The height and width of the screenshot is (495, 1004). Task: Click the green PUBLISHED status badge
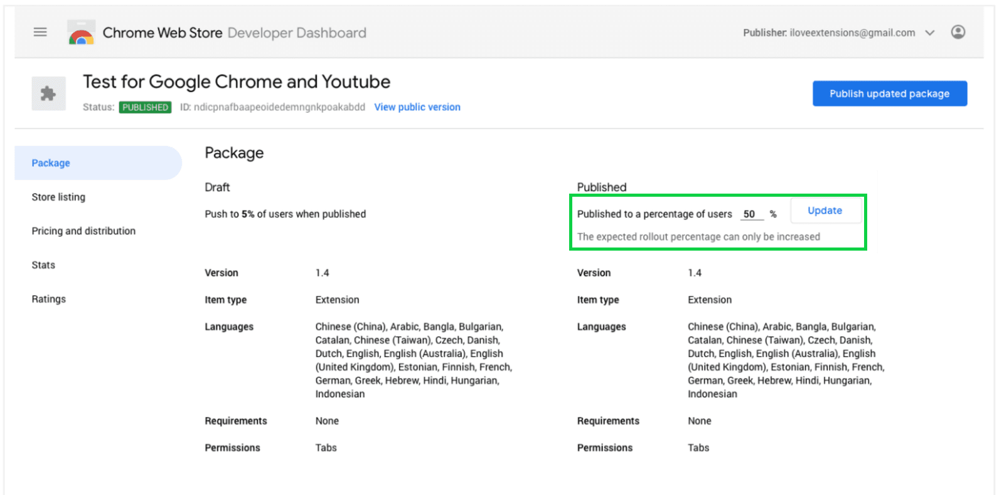pos(145,107)
